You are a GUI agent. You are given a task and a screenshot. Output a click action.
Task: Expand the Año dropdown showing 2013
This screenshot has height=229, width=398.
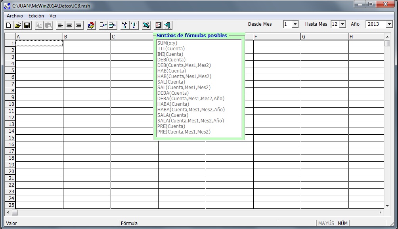tap(389, 24)
